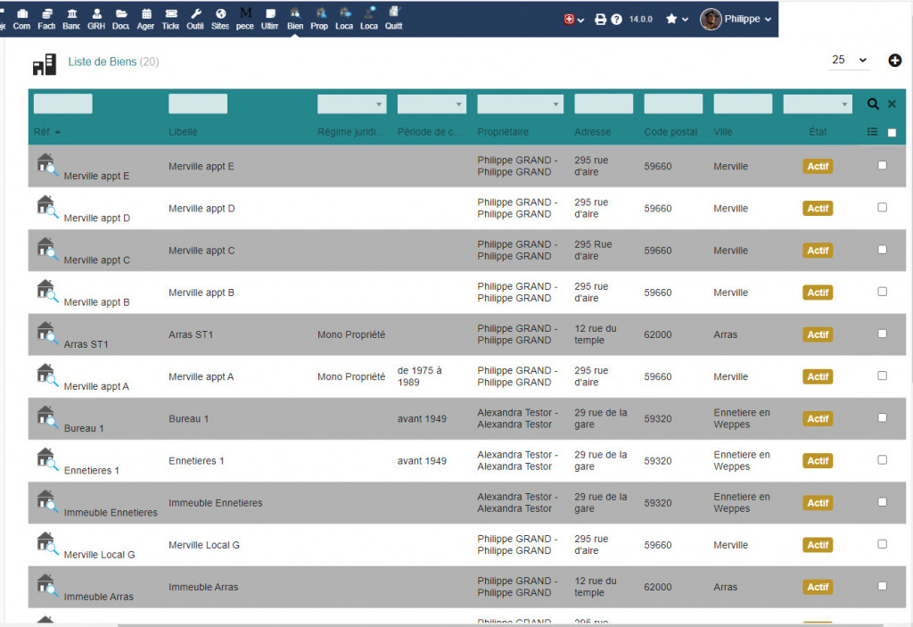Toggle the select-all checkbox in header

[892, 133]
